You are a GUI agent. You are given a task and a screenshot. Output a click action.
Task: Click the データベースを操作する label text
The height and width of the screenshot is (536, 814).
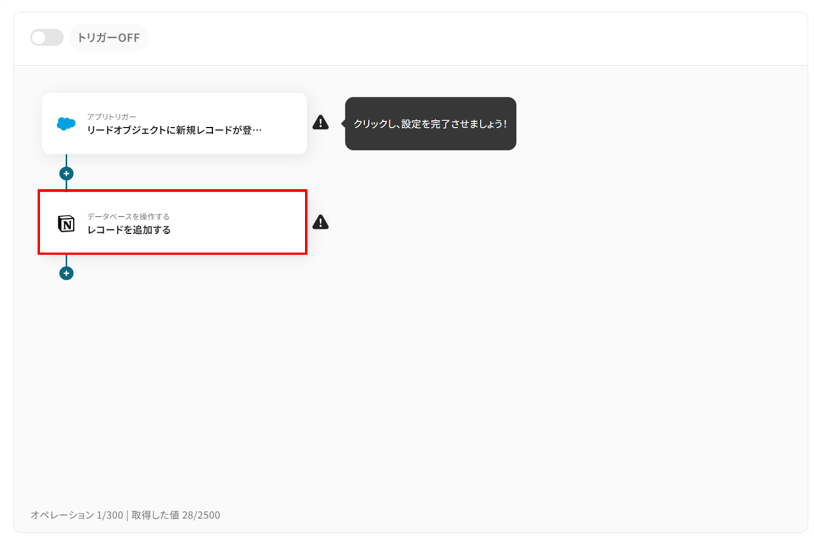tap(128, 217)
